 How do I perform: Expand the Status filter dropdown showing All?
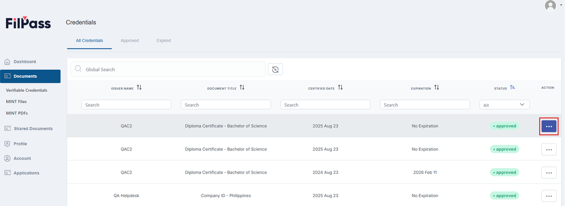504,105
